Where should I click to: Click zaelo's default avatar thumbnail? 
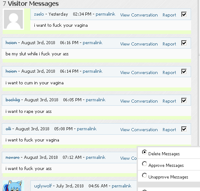tap(13, 19)
